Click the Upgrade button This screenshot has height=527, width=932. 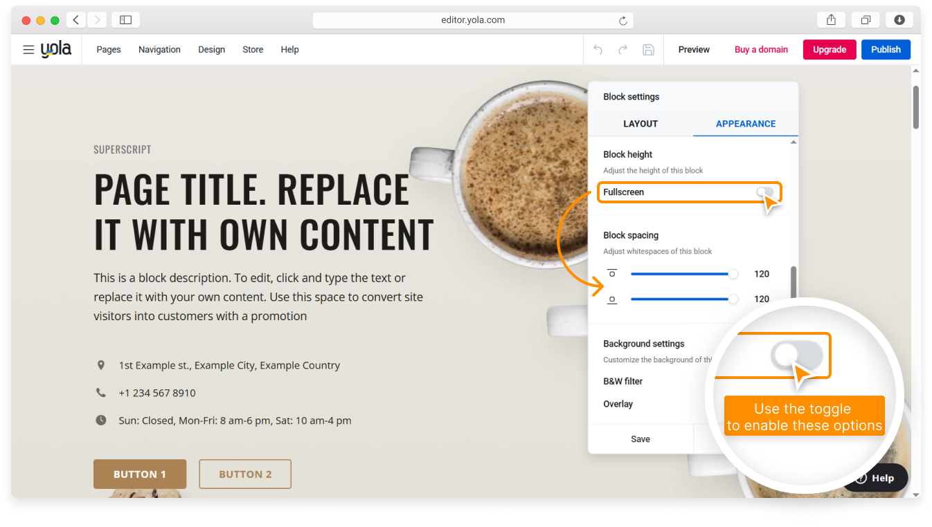[x=830, y=50]
